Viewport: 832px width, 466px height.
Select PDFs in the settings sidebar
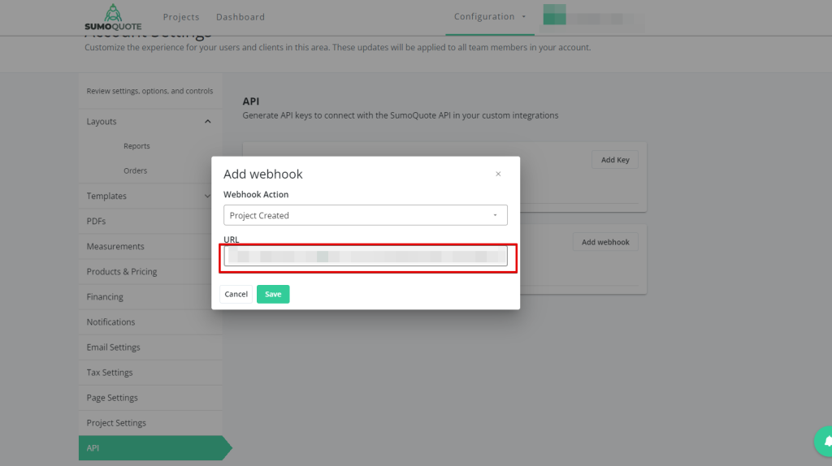[x=96, y=221]
